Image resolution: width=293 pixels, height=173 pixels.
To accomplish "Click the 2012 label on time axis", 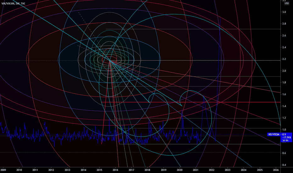I will tap(51, 170).
